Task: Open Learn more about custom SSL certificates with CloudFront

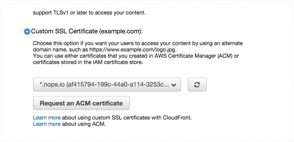Action: [x=47, y=118]
